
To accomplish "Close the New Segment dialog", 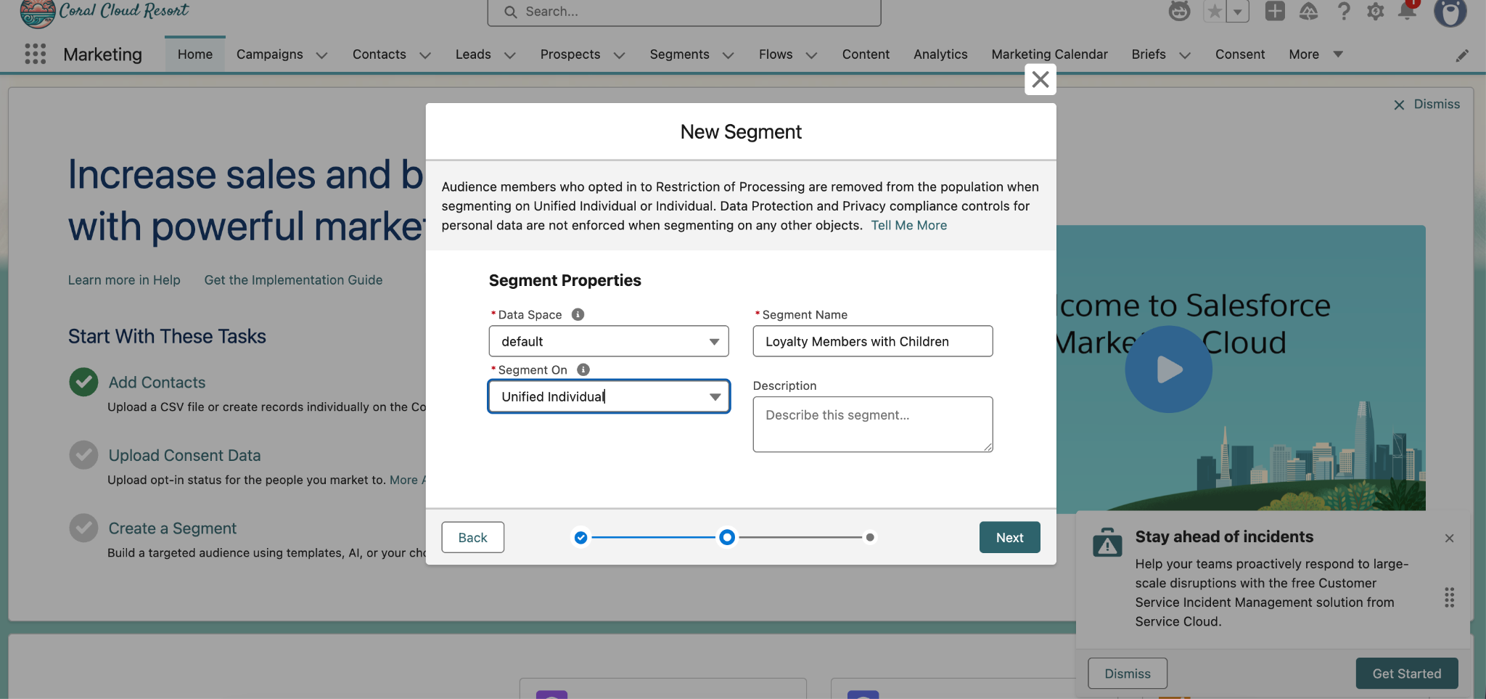I will [x=1040, y=79].
